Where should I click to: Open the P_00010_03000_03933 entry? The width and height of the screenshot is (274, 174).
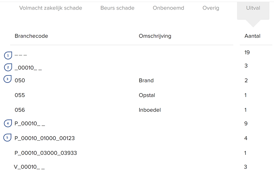(x=46, y=153)
